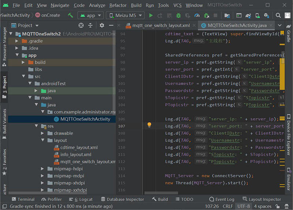The width and height of the screenshot is (293, 210).
Task: Open the Meizu M5 device dropdown
Action: tap(125, 15)
